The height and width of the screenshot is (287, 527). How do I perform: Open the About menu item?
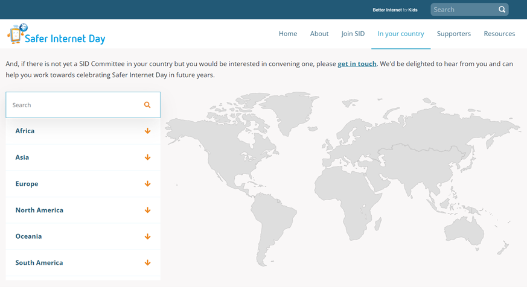point(319,34)
